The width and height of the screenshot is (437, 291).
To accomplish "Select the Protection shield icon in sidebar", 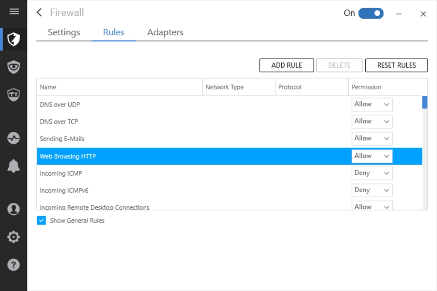I will (14, 40).
